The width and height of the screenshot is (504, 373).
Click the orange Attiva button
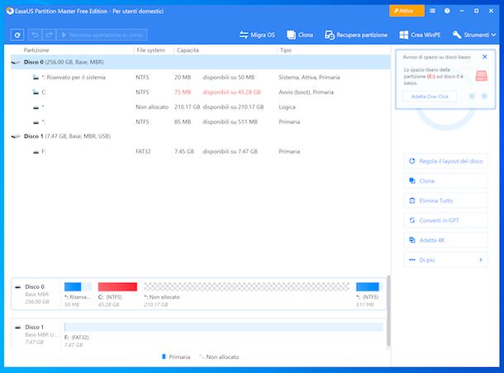pyautogui.click(x=407, y=11)
